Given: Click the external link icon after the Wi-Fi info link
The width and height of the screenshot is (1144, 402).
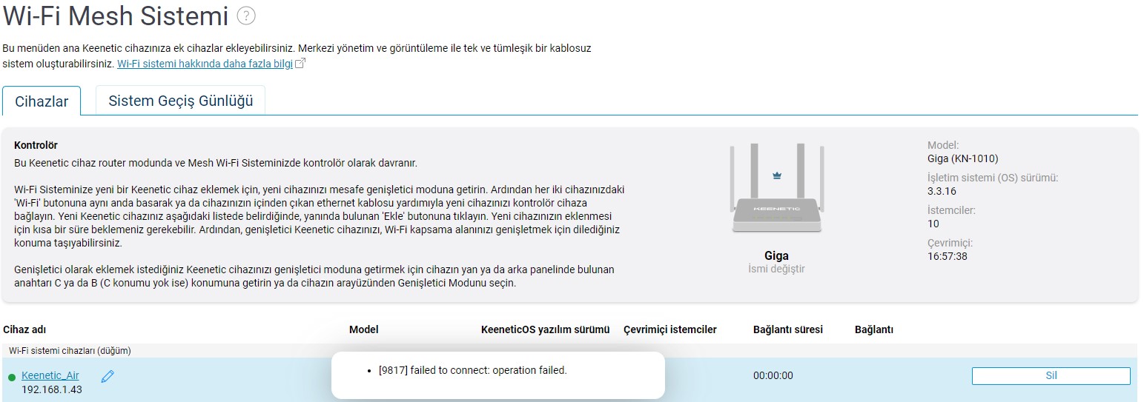Looking at the screenshot, I should pos(300,64).
